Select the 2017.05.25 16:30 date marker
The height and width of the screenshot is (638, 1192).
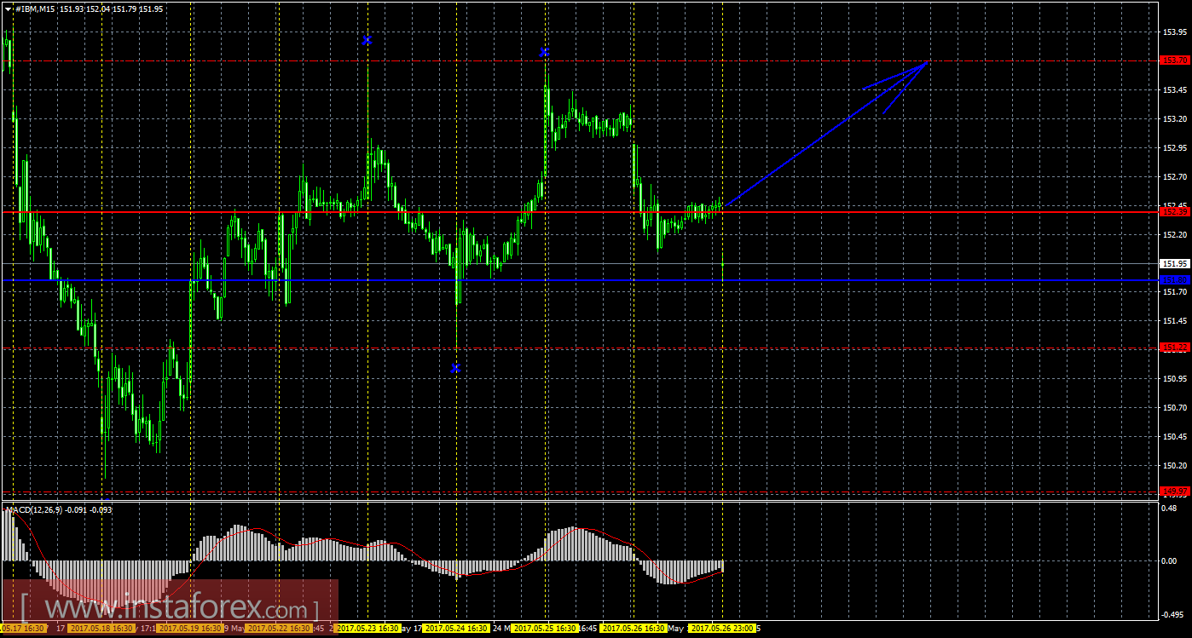coord(545,629)
